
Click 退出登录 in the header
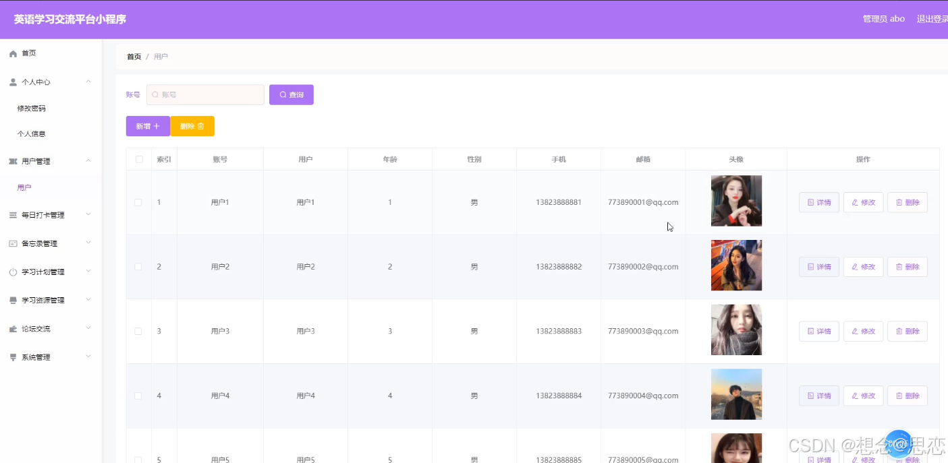coord(932,19)
